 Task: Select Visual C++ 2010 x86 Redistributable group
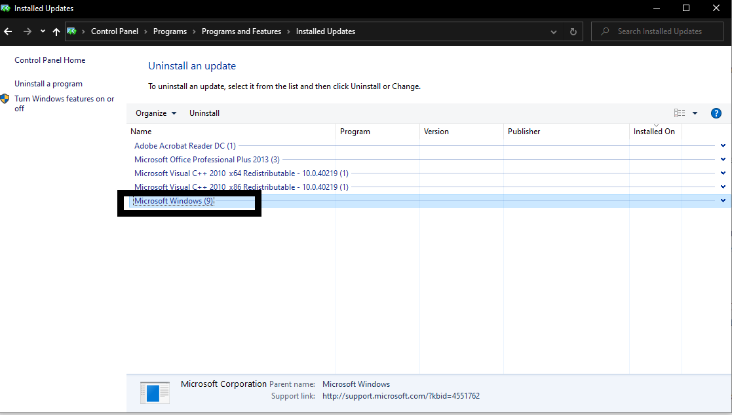coord(241,187)
